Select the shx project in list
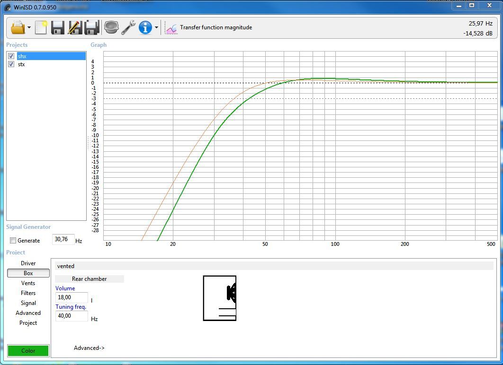 pos(51,56)
